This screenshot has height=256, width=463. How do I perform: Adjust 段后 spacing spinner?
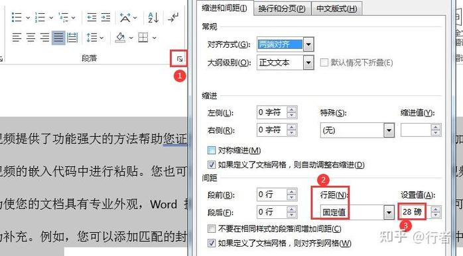pos(292,212)
